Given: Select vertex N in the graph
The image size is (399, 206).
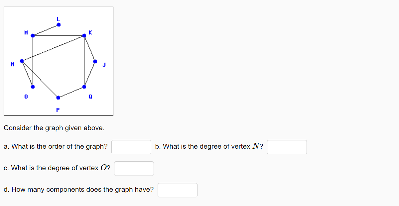Looking at the screenshot, I should (x=22, y=60).
